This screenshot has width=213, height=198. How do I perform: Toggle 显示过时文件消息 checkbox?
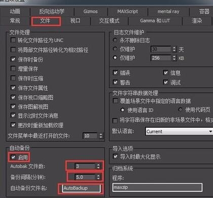pos(13,115)
